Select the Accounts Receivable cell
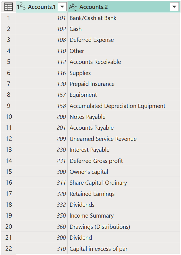Viewport: 181px width, 255px height. [124, 62]
